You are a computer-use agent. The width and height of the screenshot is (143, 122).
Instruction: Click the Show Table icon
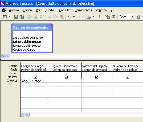(x=108, y=17)
